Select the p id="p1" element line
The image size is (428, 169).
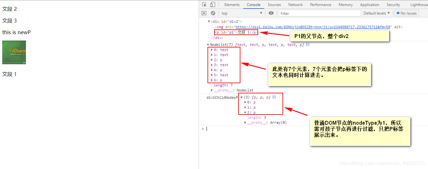point(236,32)
